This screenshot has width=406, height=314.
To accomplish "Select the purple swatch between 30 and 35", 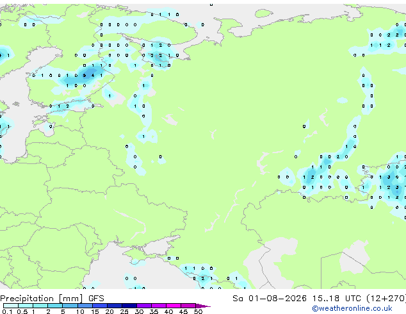I will pos(144,306).
